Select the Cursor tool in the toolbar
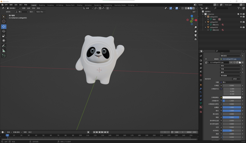 click(4, 21)
